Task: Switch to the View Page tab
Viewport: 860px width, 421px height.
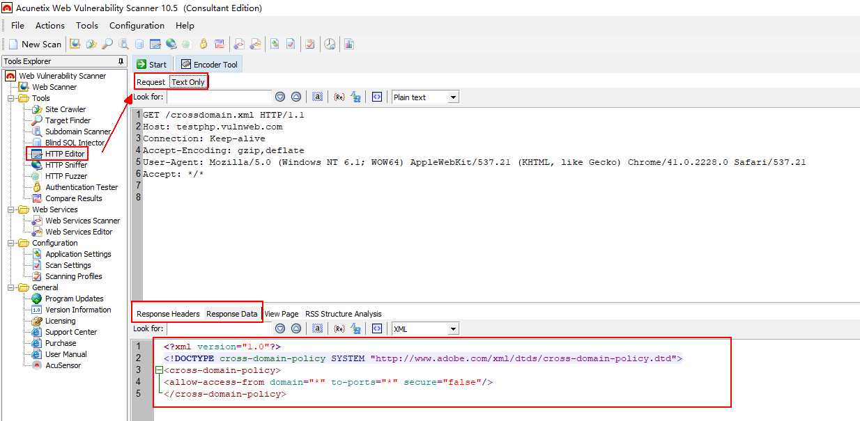Action: [282, 314]
